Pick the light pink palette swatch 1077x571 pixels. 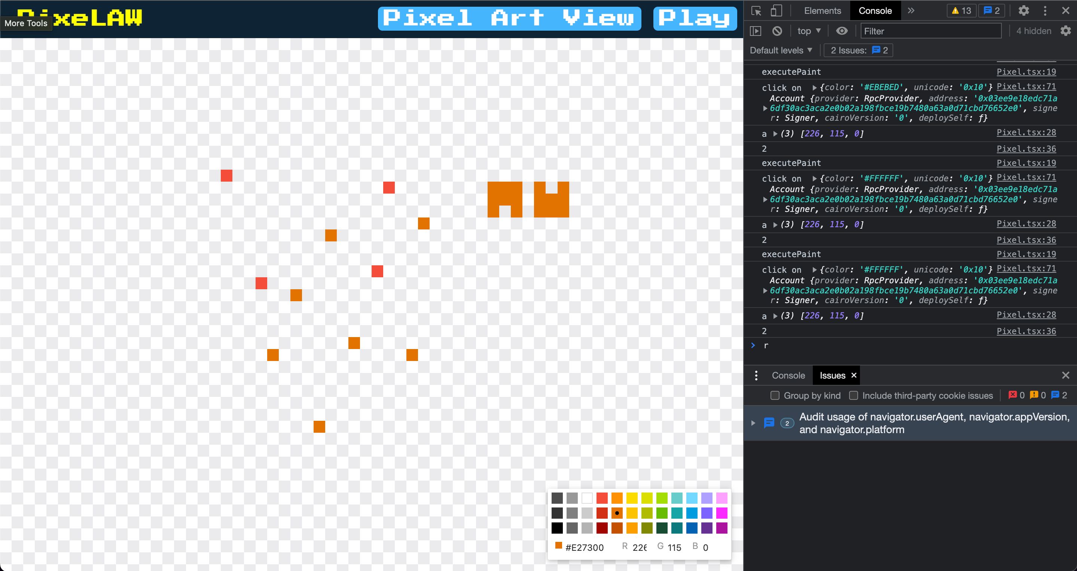pos(721,498)
